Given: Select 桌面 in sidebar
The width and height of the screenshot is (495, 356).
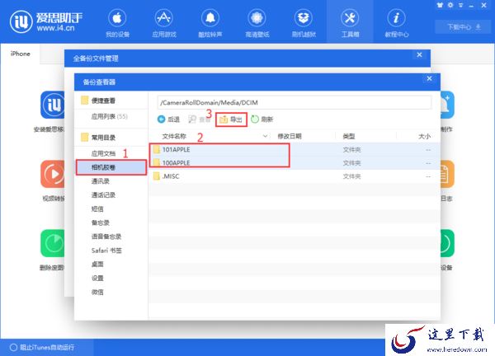Looking at the screenshot, I should point(97,265).
